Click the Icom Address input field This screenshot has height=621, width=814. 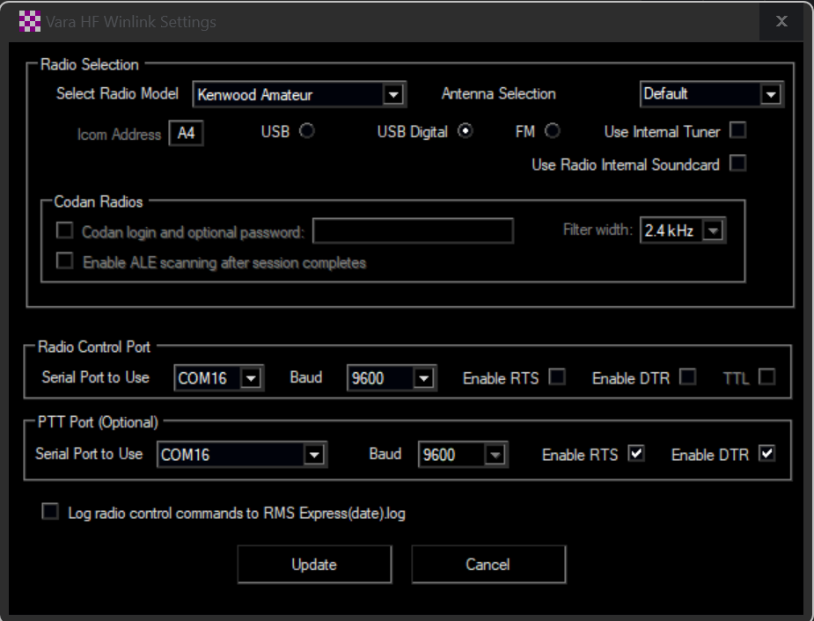[x=186, y=134]
